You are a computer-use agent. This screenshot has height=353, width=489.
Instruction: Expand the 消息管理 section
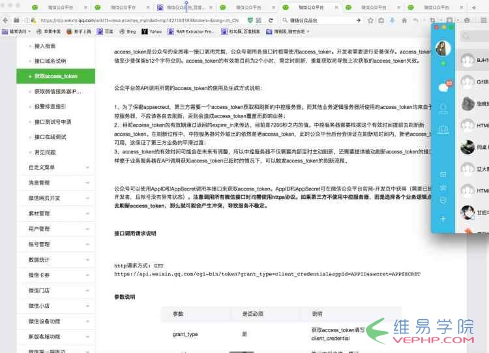click(x=57, y=183)
